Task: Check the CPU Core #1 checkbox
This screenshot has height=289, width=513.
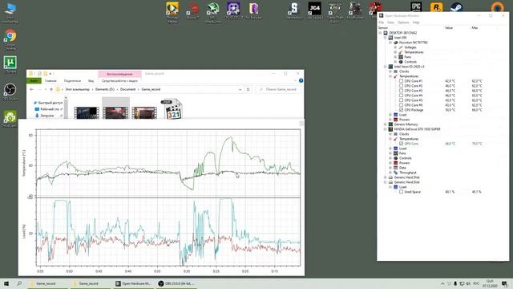Action: tap(401, 81)
